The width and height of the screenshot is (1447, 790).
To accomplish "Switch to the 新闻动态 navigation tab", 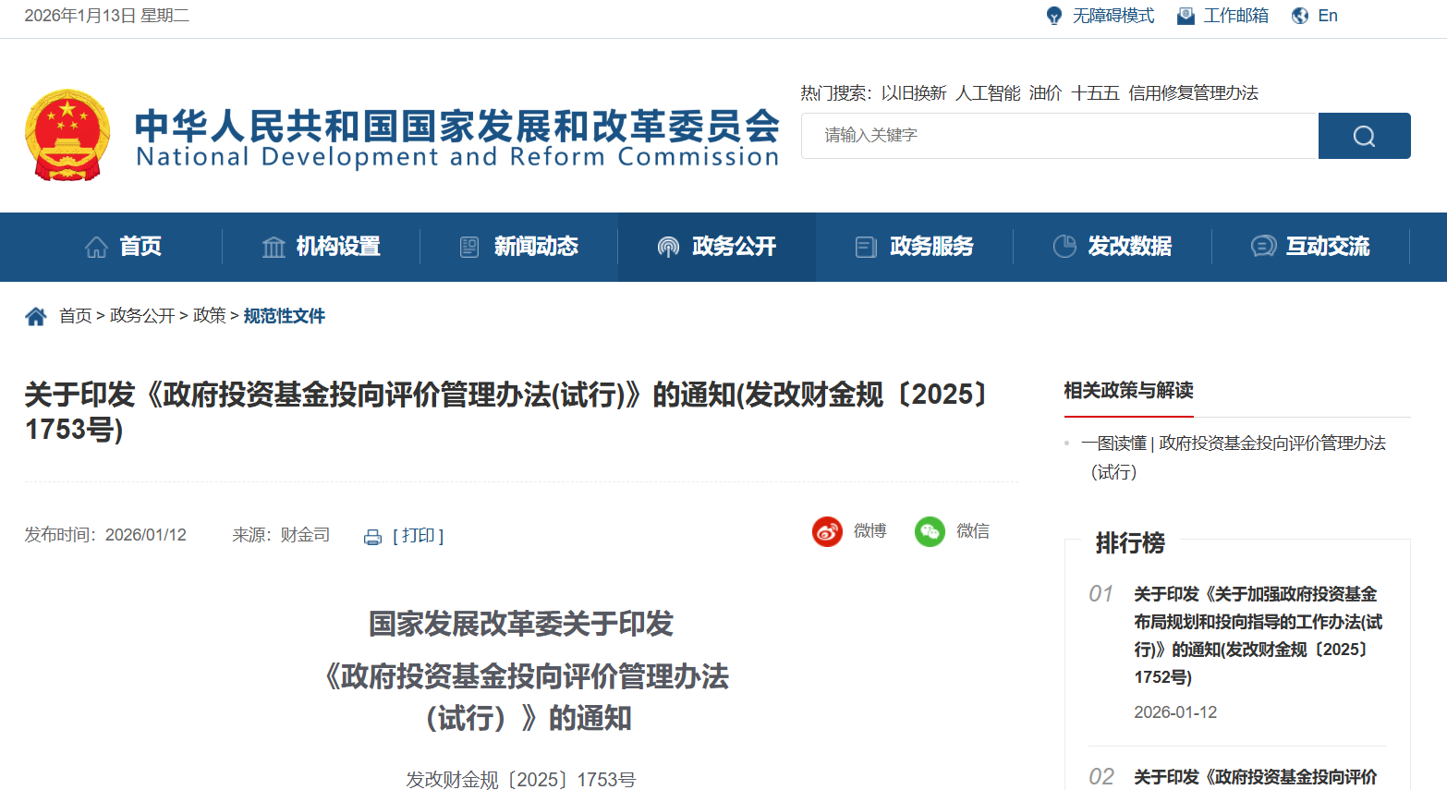I will (517, 247).
